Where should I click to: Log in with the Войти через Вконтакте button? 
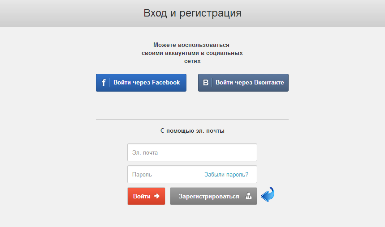coord(243,83)
